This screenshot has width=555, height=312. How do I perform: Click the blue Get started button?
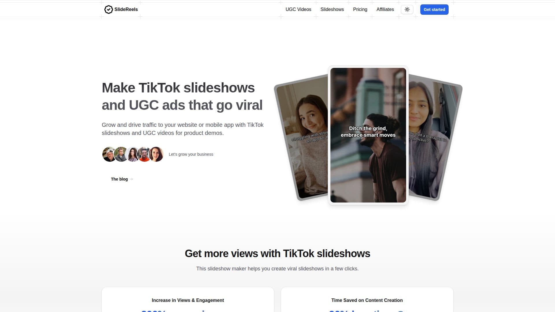pyautogui.click(x=434, y=10)
